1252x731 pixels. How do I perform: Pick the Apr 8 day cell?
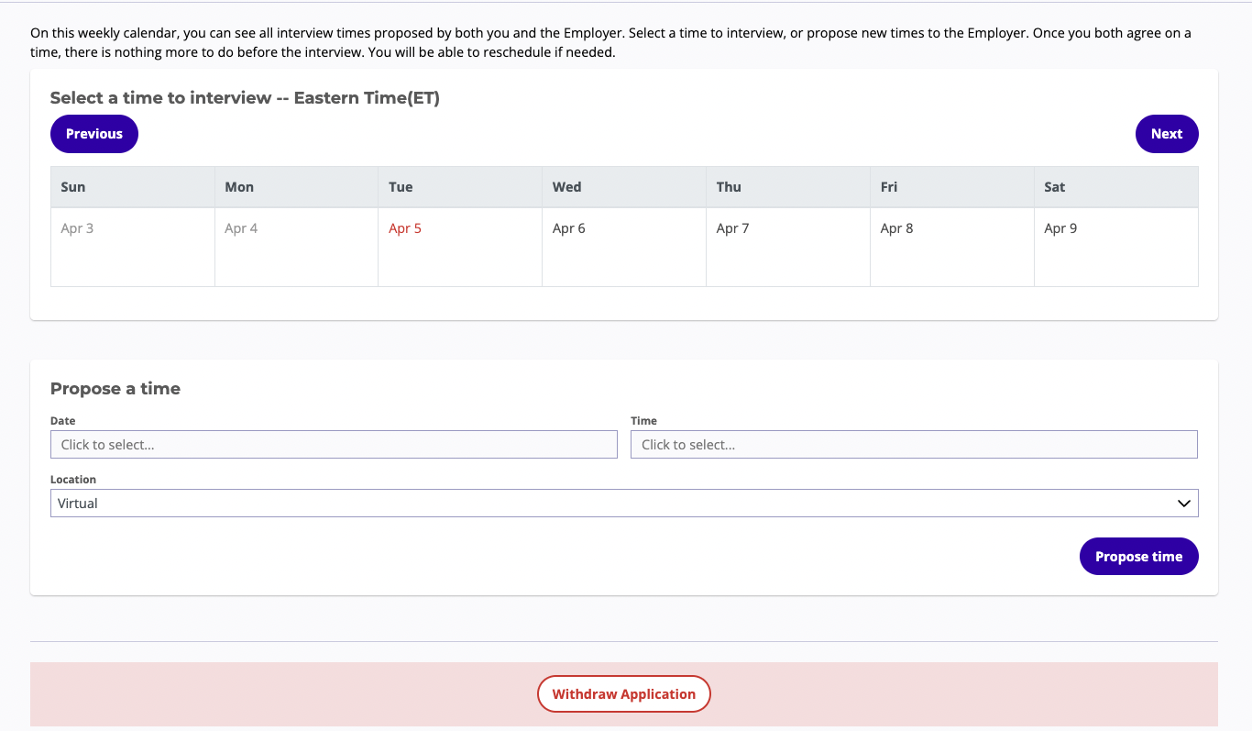coord(951,247)
